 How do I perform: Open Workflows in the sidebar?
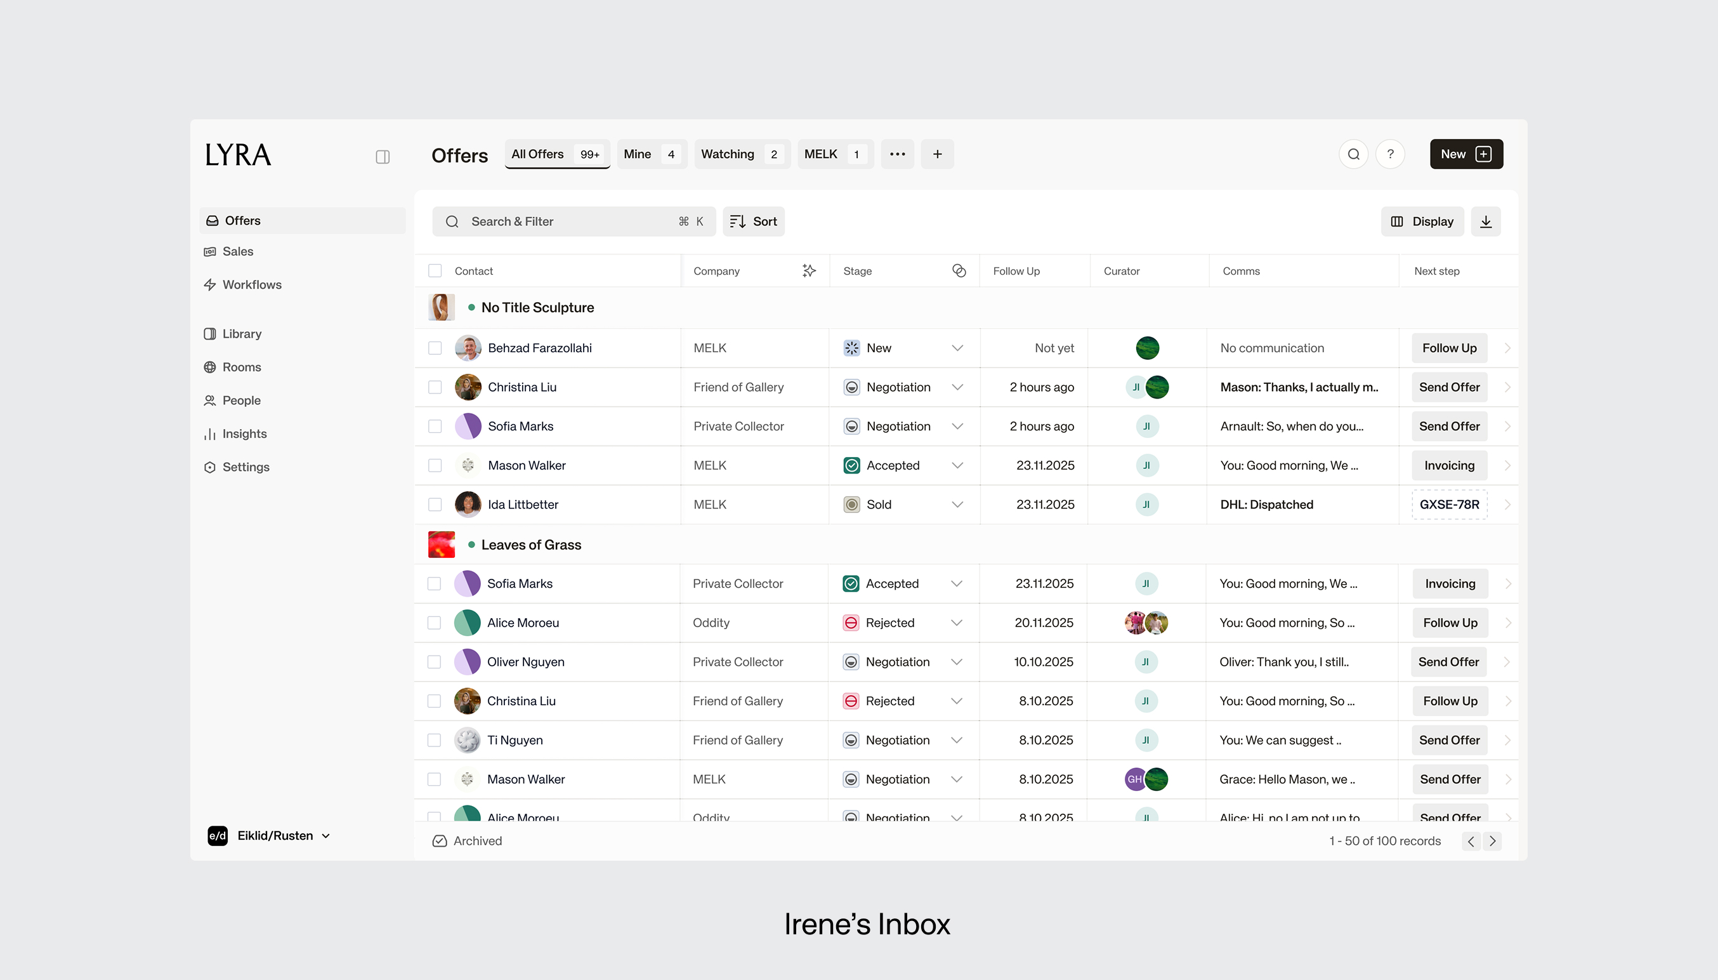click(243, 285)
